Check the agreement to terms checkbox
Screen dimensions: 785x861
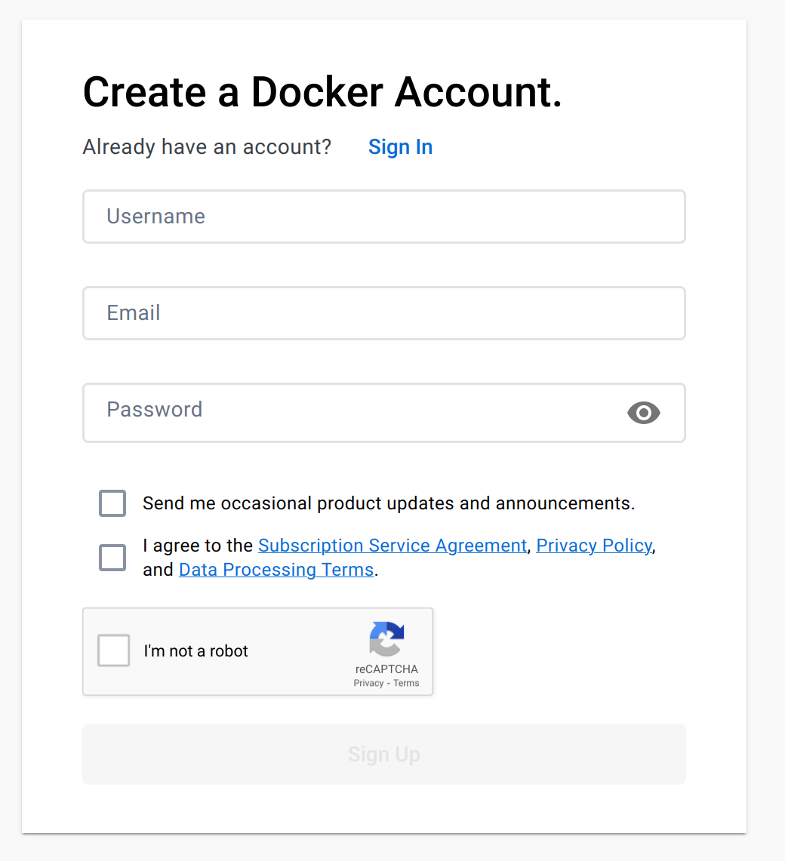(x=112, y=557)
